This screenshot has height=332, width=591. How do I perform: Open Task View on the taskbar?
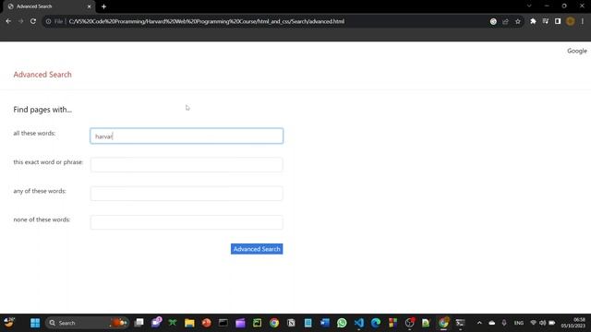[x=139, y=323]
